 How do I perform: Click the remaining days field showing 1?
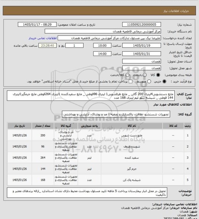point(74,46)
